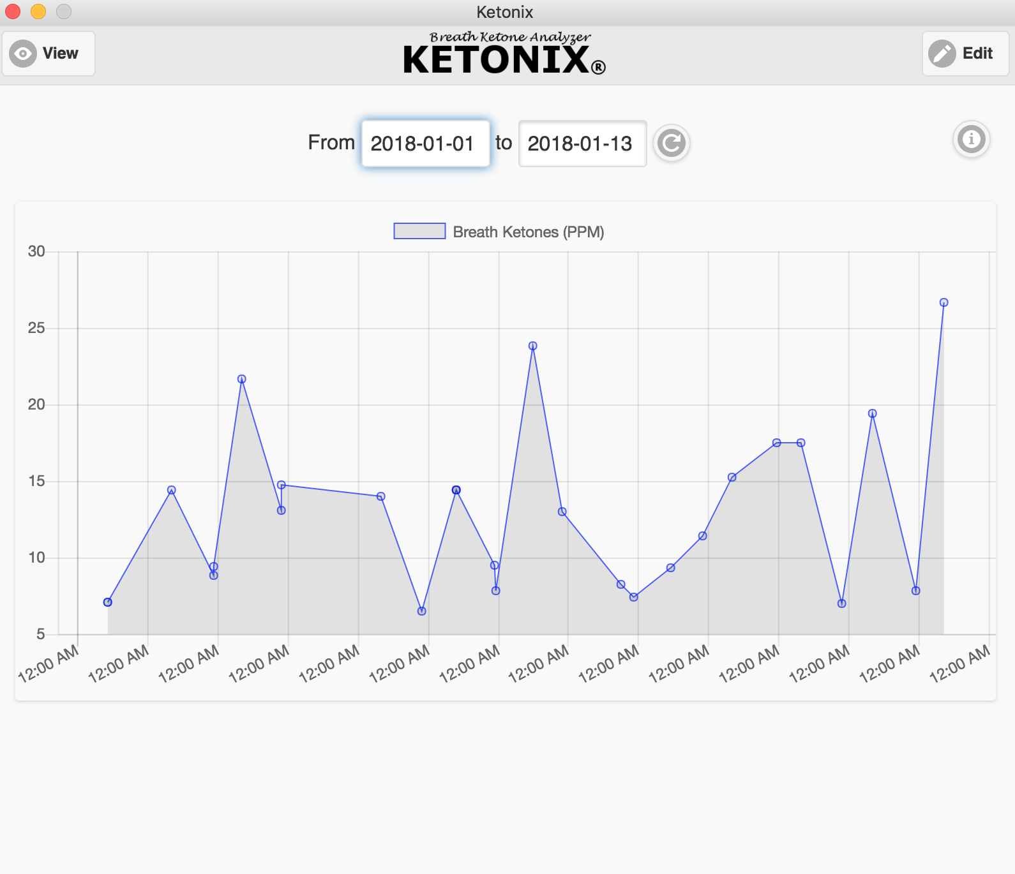Click the data point near 19.5 PPM
Viewport: 1015px width, 874px height.
pyautogui.click(x=872, y=413)
